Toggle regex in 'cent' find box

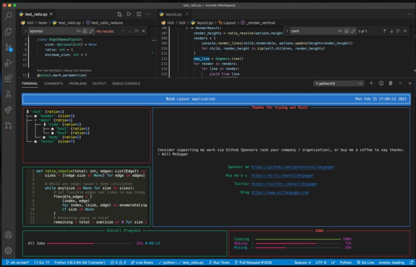(x=353, y=31)
